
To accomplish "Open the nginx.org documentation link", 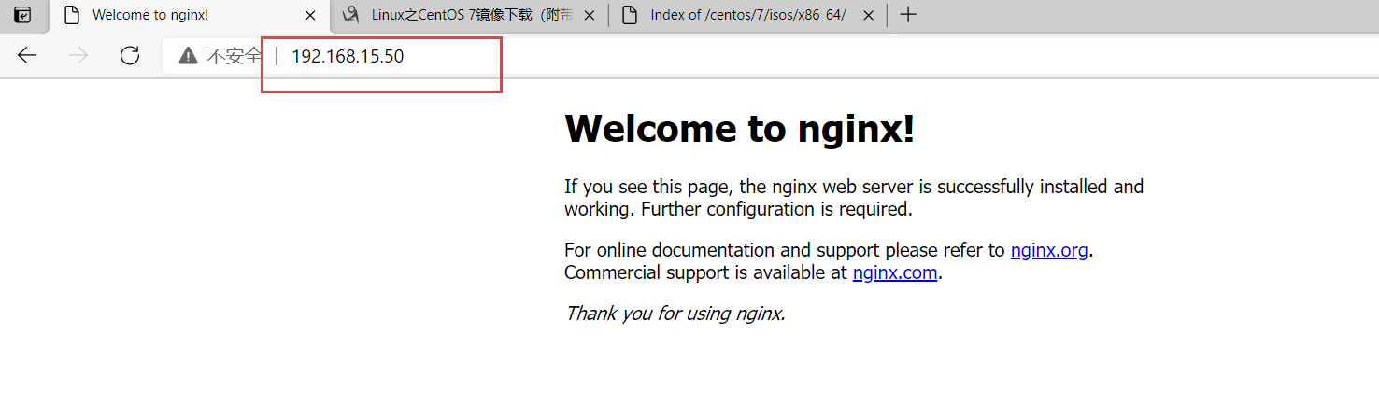I will [x=1049, y=250].
